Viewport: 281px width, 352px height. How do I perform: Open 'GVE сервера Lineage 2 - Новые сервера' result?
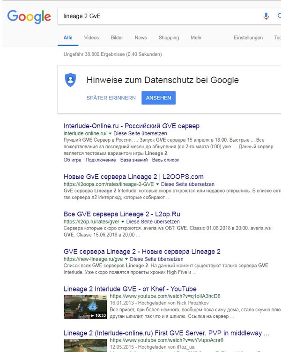pos(142,252)
